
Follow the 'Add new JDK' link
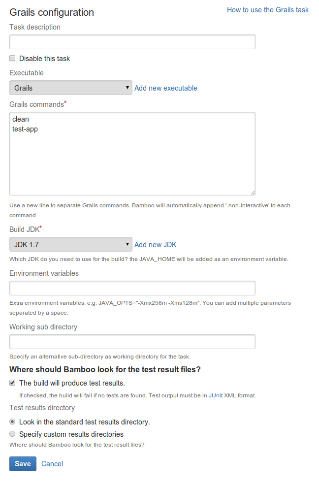[155, 245]
